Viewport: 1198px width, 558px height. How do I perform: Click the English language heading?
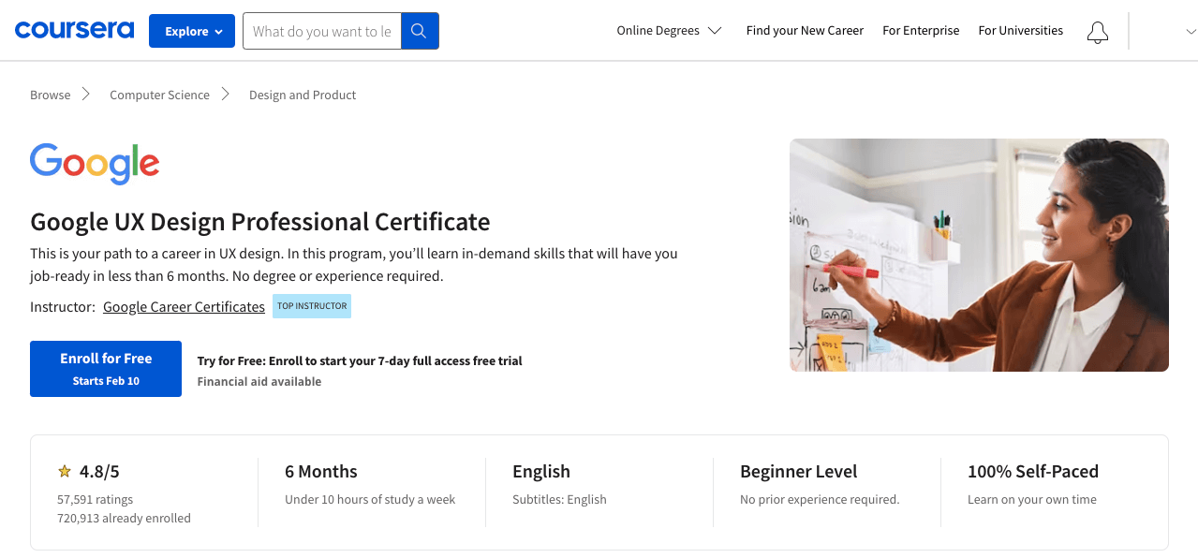coord(541,472)
